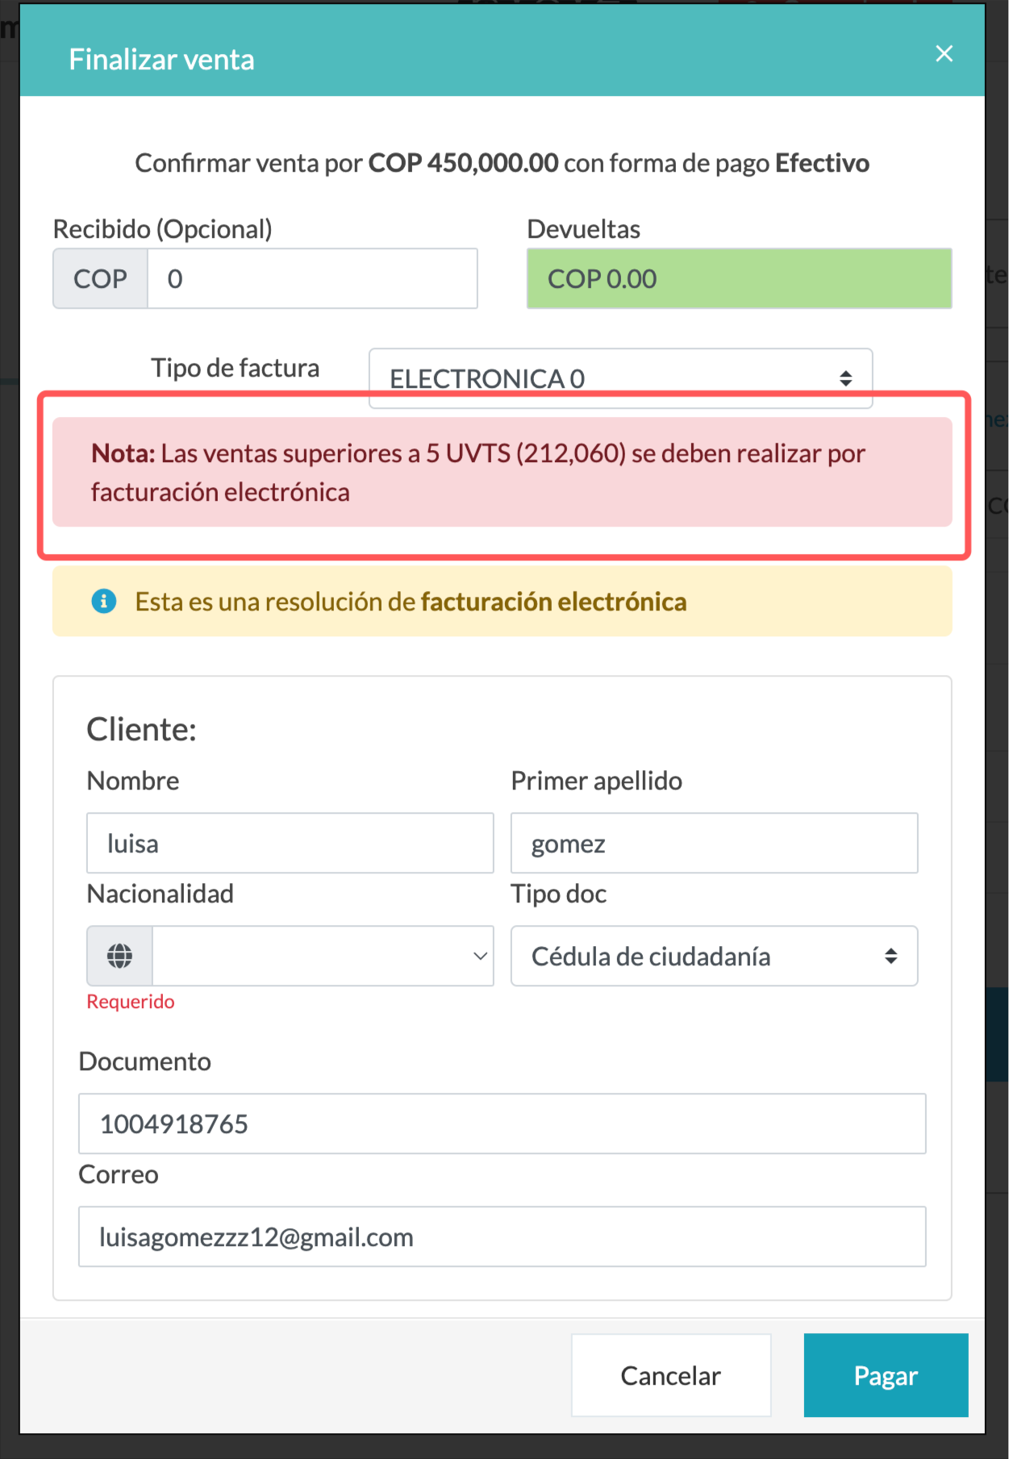Click the Cancelar button
This screenshot has width=1009, height=1459.
[671, 1375]
